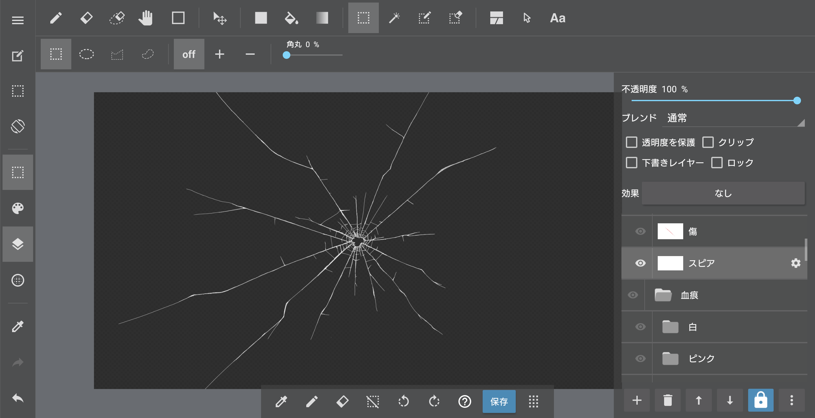Check the クリップ checkbox

[x=708, y=142]
